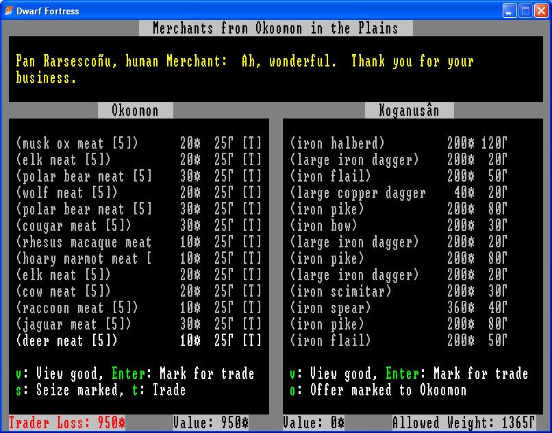The image size is (552, 433).
Task: Toggle the [T] marker for rhesus macaque meat
Action: click(x=252, y=242)
